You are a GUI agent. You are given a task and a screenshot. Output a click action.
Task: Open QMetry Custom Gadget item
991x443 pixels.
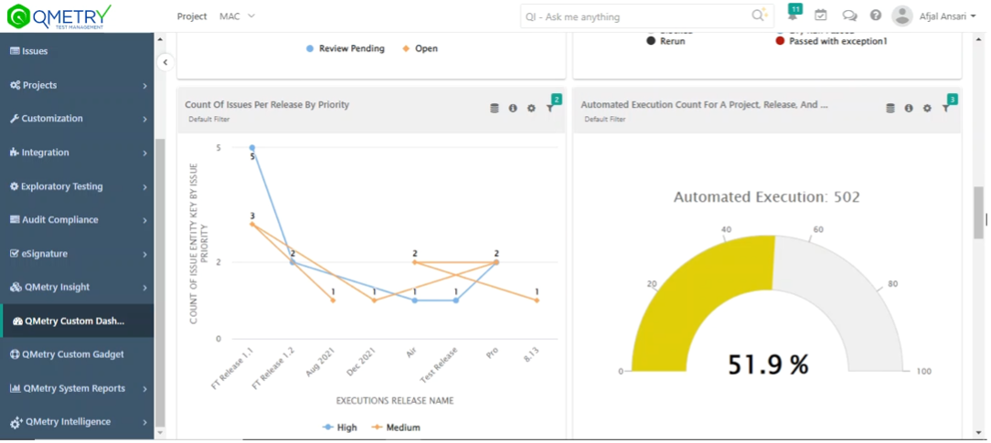click(x=77, y=354)
